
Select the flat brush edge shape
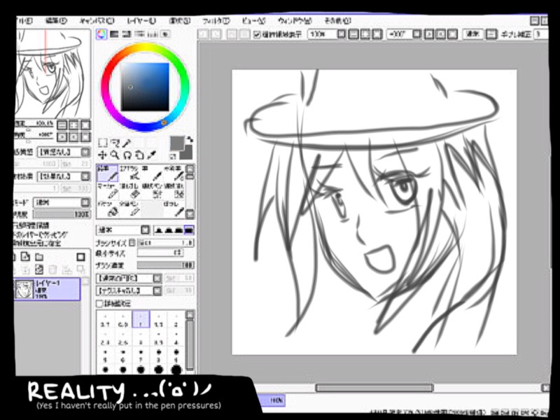(188, 230)
